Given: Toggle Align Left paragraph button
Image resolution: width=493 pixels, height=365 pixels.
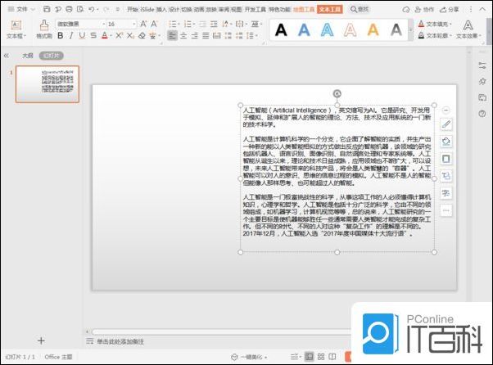Looking at the screenshot, I should [x=172, y=35].
